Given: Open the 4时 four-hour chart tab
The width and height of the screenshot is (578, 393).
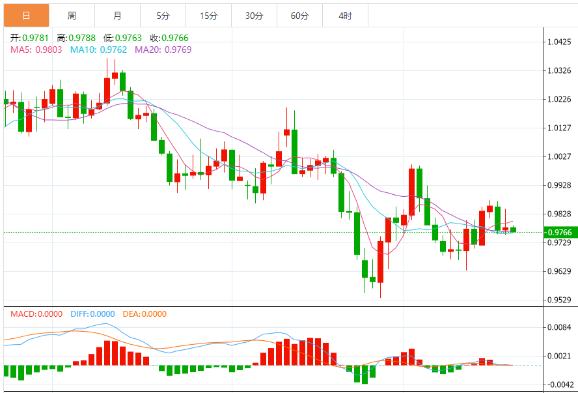Looking at the screenshot, I should (x=346, y=16).
